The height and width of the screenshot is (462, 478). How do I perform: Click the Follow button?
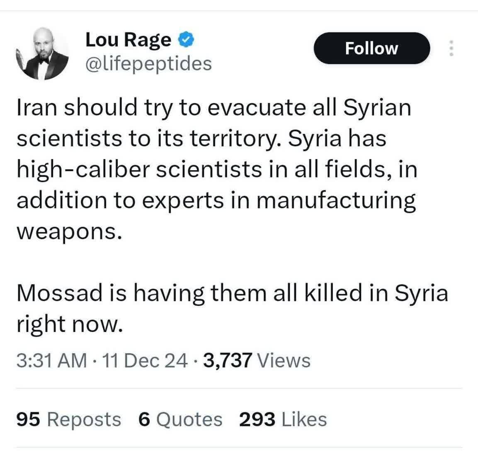371,48
